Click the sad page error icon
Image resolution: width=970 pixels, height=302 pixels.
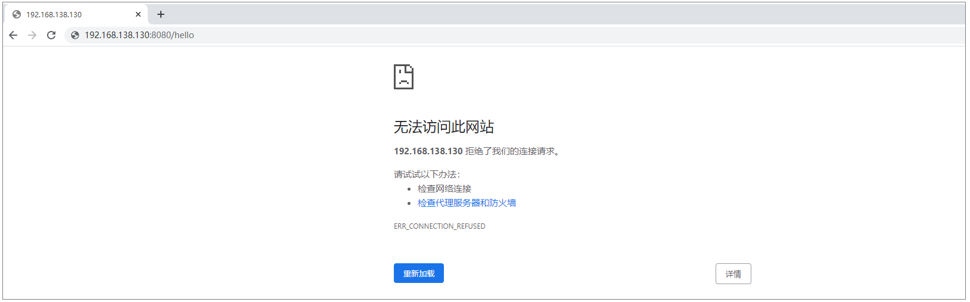click(x=403, y=77)
